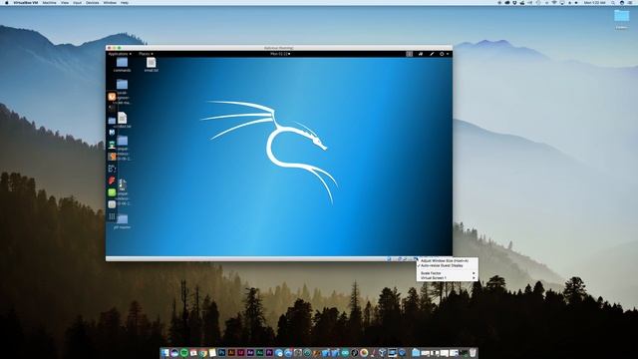Image resolution: width=638 pixels, height=359 pixels.
Task: Open the Help menu in the menu bar
Action: click(125, 2)
